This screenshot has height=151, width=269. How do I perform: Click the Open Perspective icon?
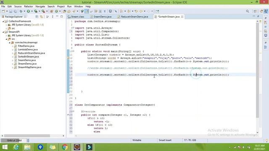tap(255, 11)
